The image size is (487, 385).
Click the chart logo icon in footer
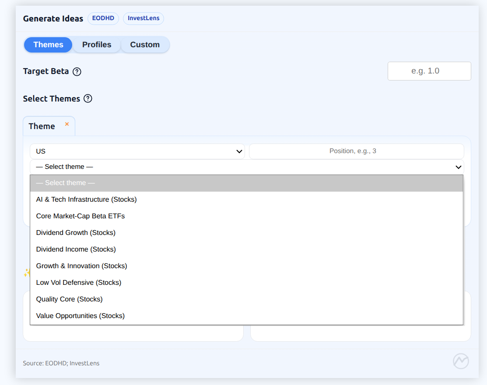(x=461, y=361)
